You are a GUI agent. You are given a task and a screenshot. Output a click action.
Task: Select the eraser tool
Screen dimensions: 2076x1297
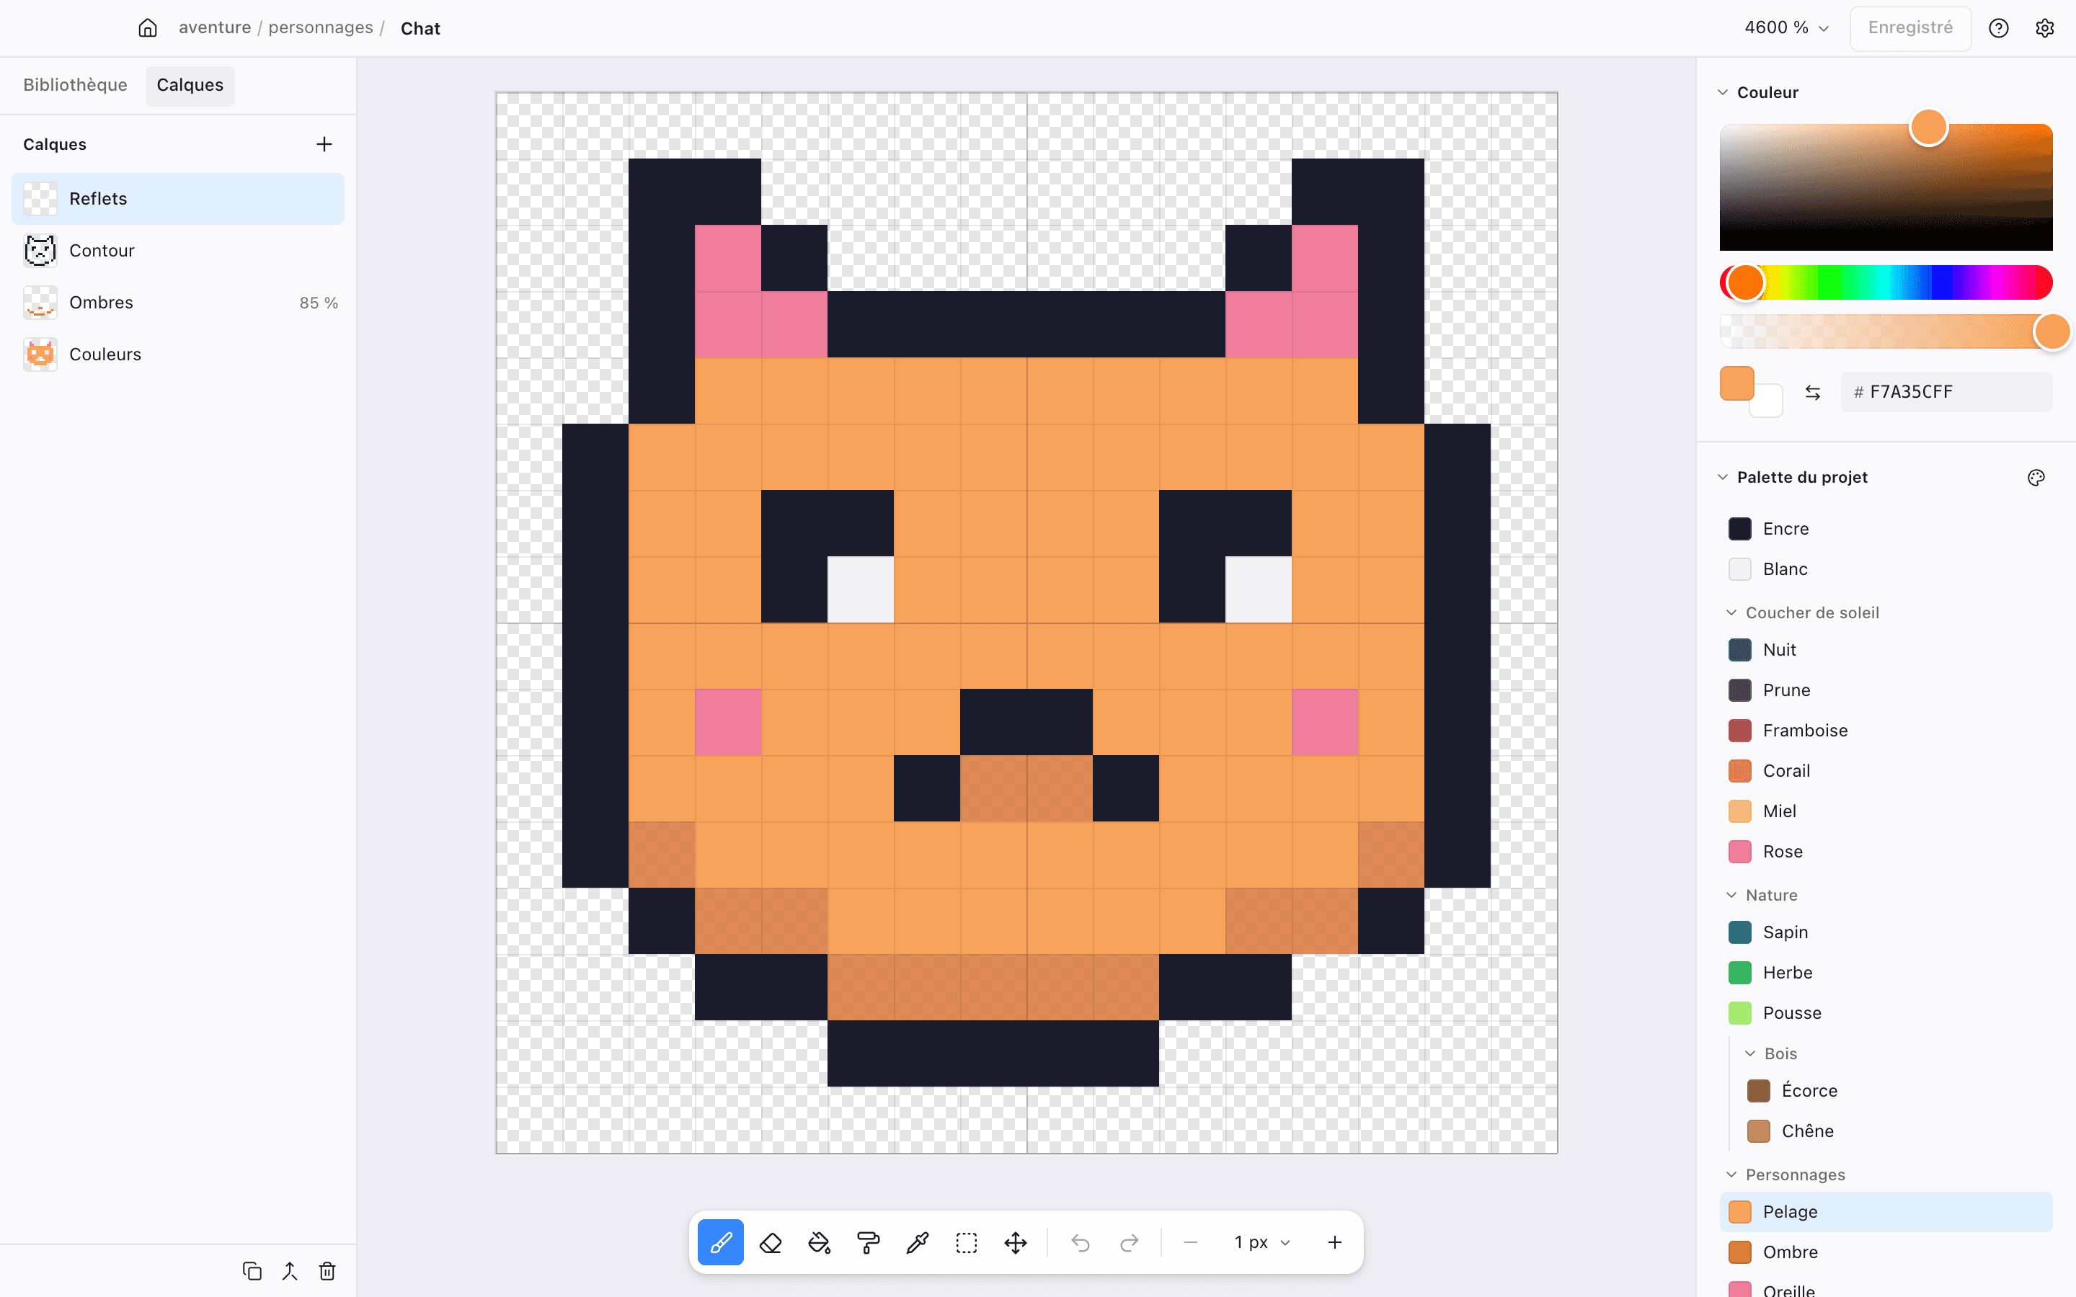[771, 1242]
